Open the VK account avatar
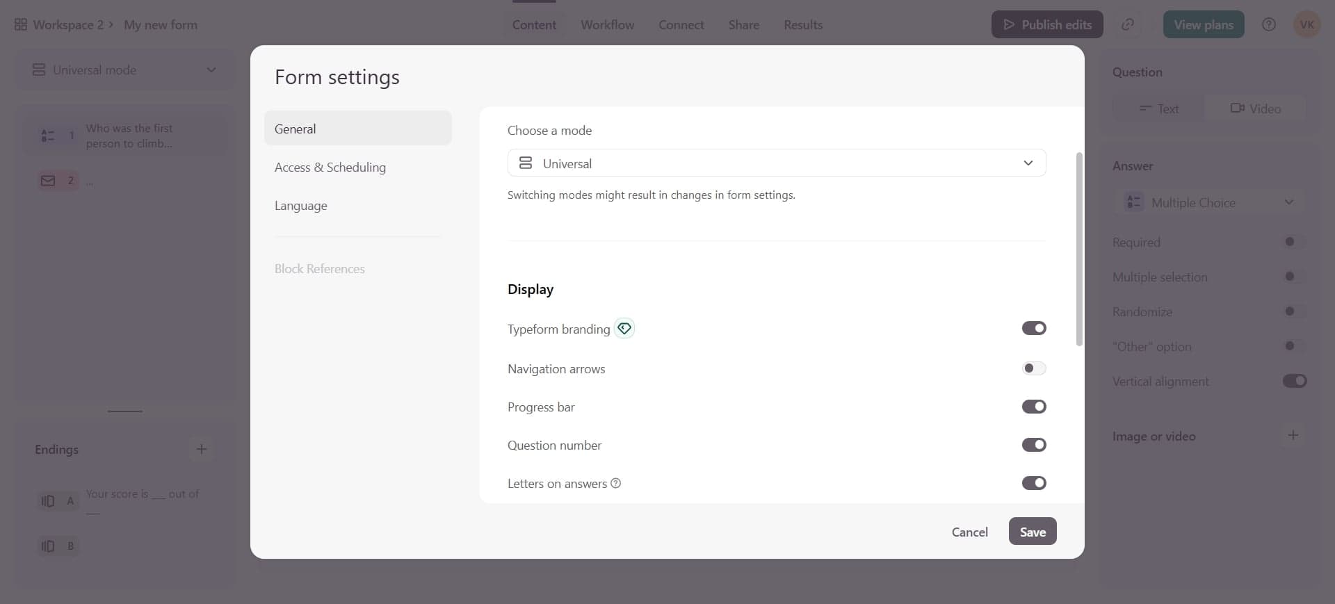Viewport: 1335px width, 604px height. 1307,24
